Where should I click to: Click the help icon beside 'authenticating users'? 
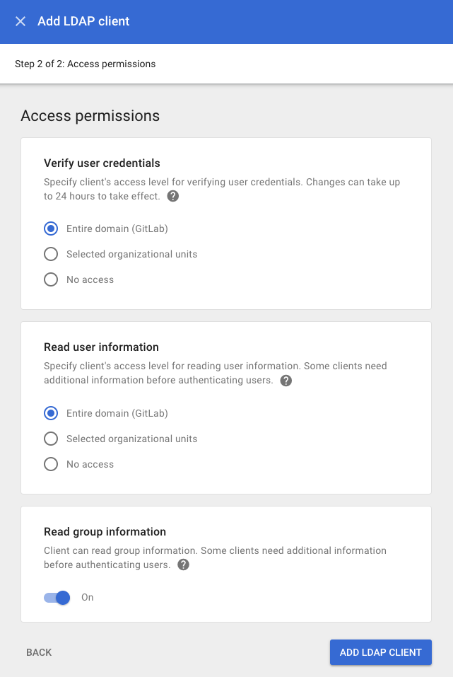tap(286, 381)
